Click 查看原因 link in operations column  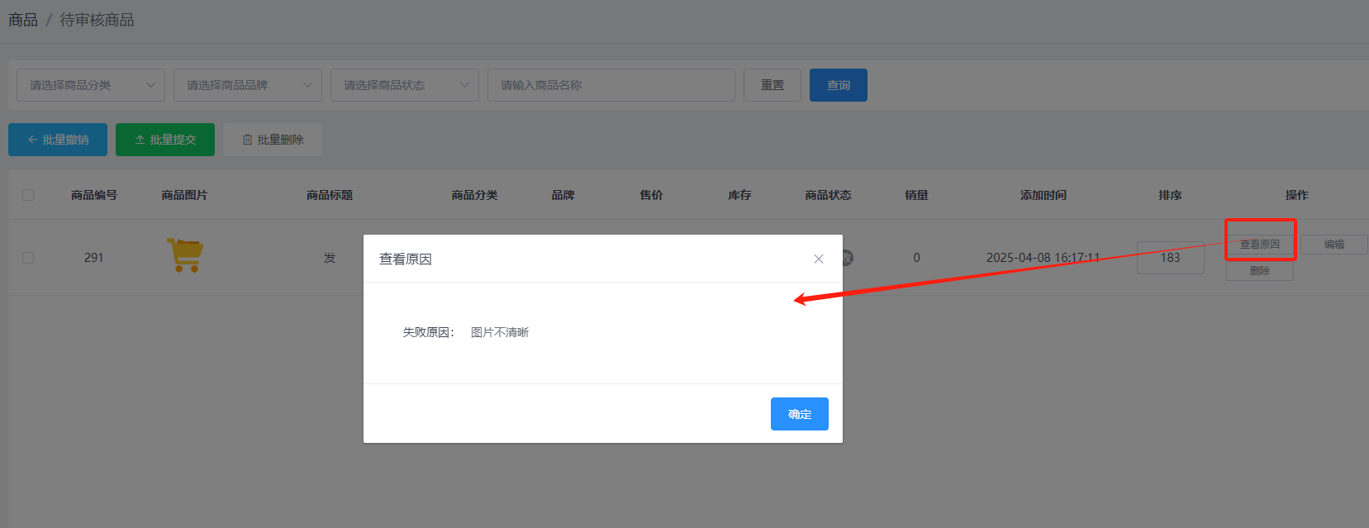click(x=1259, y=245)
